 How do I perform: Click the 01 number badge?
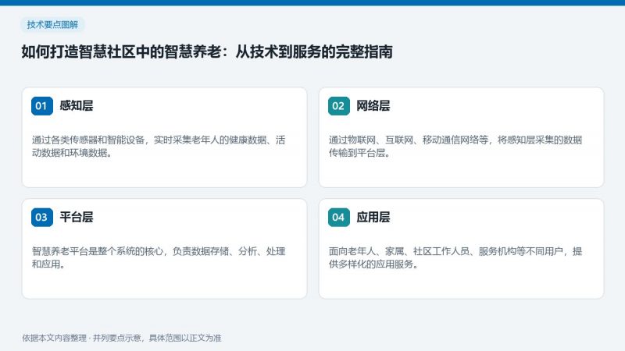click(x=42, y=106)
